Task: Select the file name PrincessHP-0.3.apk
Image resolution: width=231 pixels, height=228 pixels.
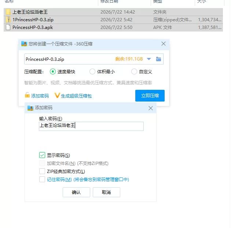Action: (33, 27)
